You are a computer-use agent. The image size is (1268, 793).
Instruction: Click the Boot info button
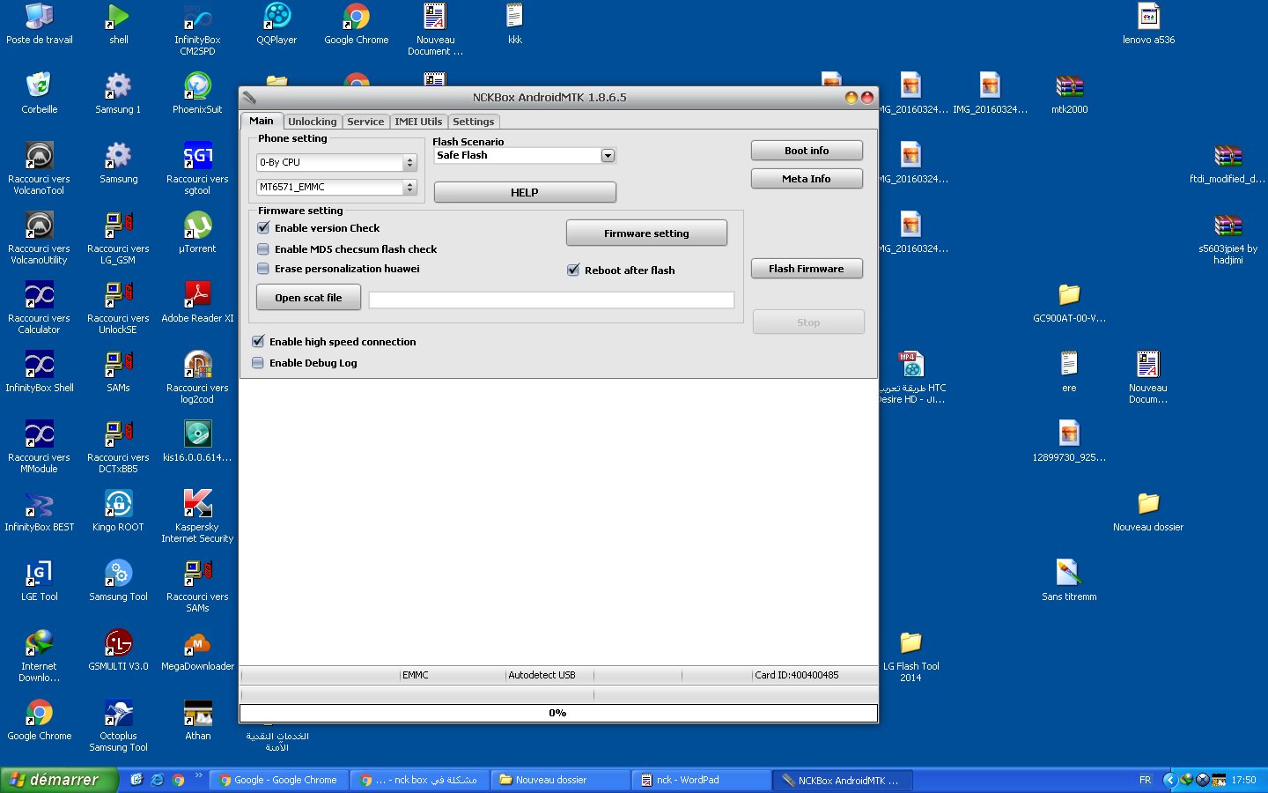(807, 151)
